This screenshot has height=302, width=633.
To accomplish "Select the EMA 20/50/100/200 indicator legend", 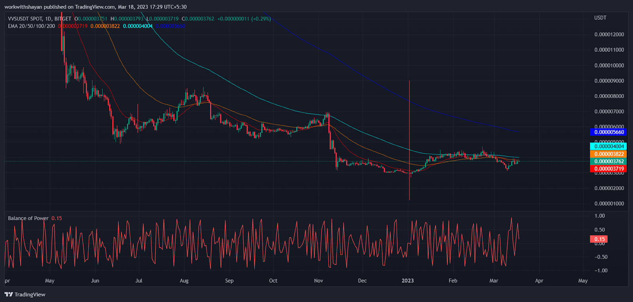I will coord(32,26).
